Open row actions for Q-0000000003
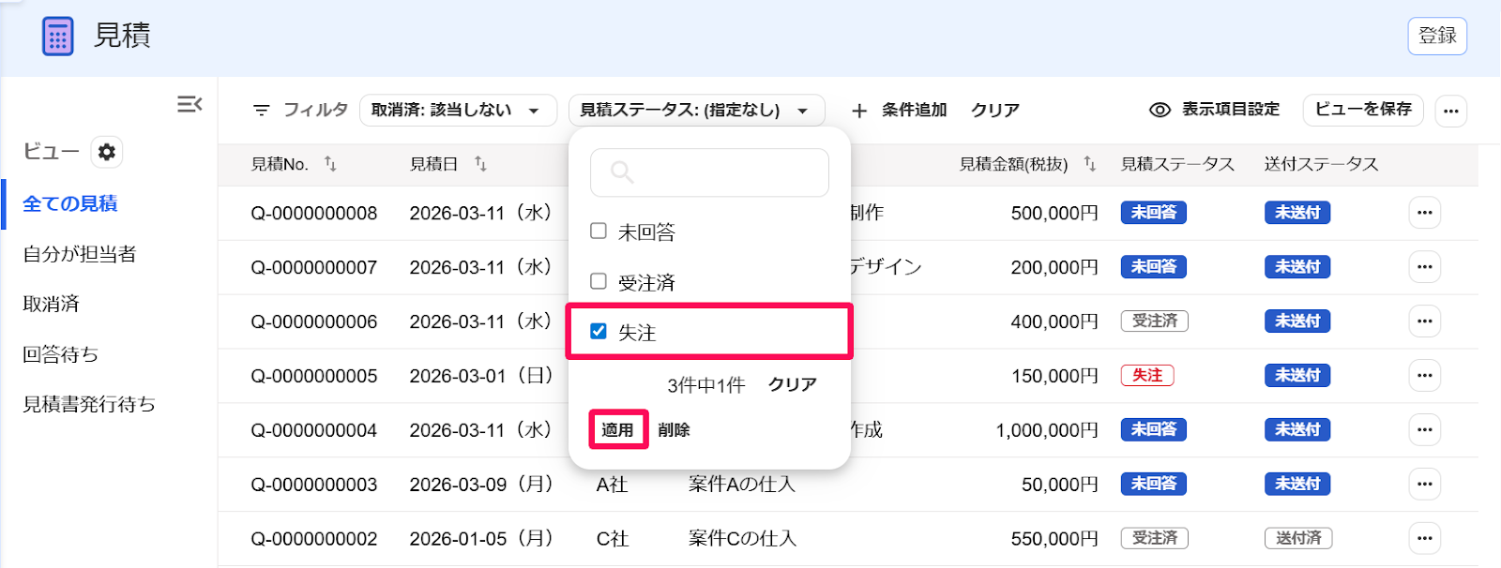The image size is (1501, 568). (1425, 485)
